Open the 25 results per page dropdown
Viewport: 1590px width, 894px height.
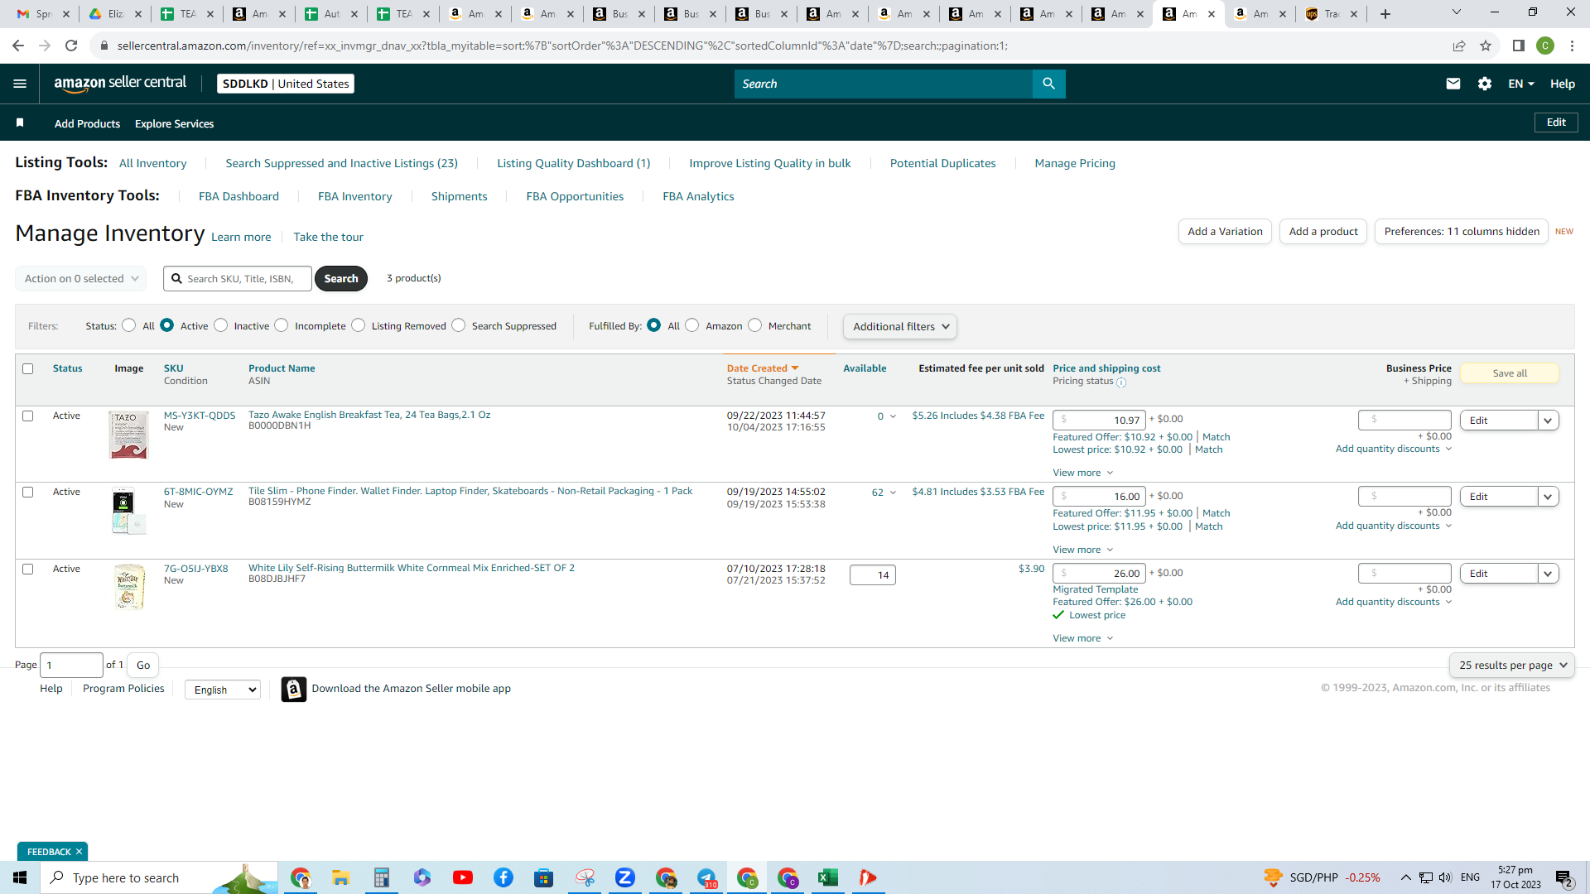pos(1512,666)
